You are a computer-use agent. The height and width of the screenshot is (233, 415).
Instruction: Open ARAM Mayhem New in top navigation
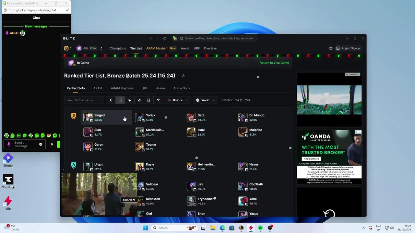(x=161, y=48)
